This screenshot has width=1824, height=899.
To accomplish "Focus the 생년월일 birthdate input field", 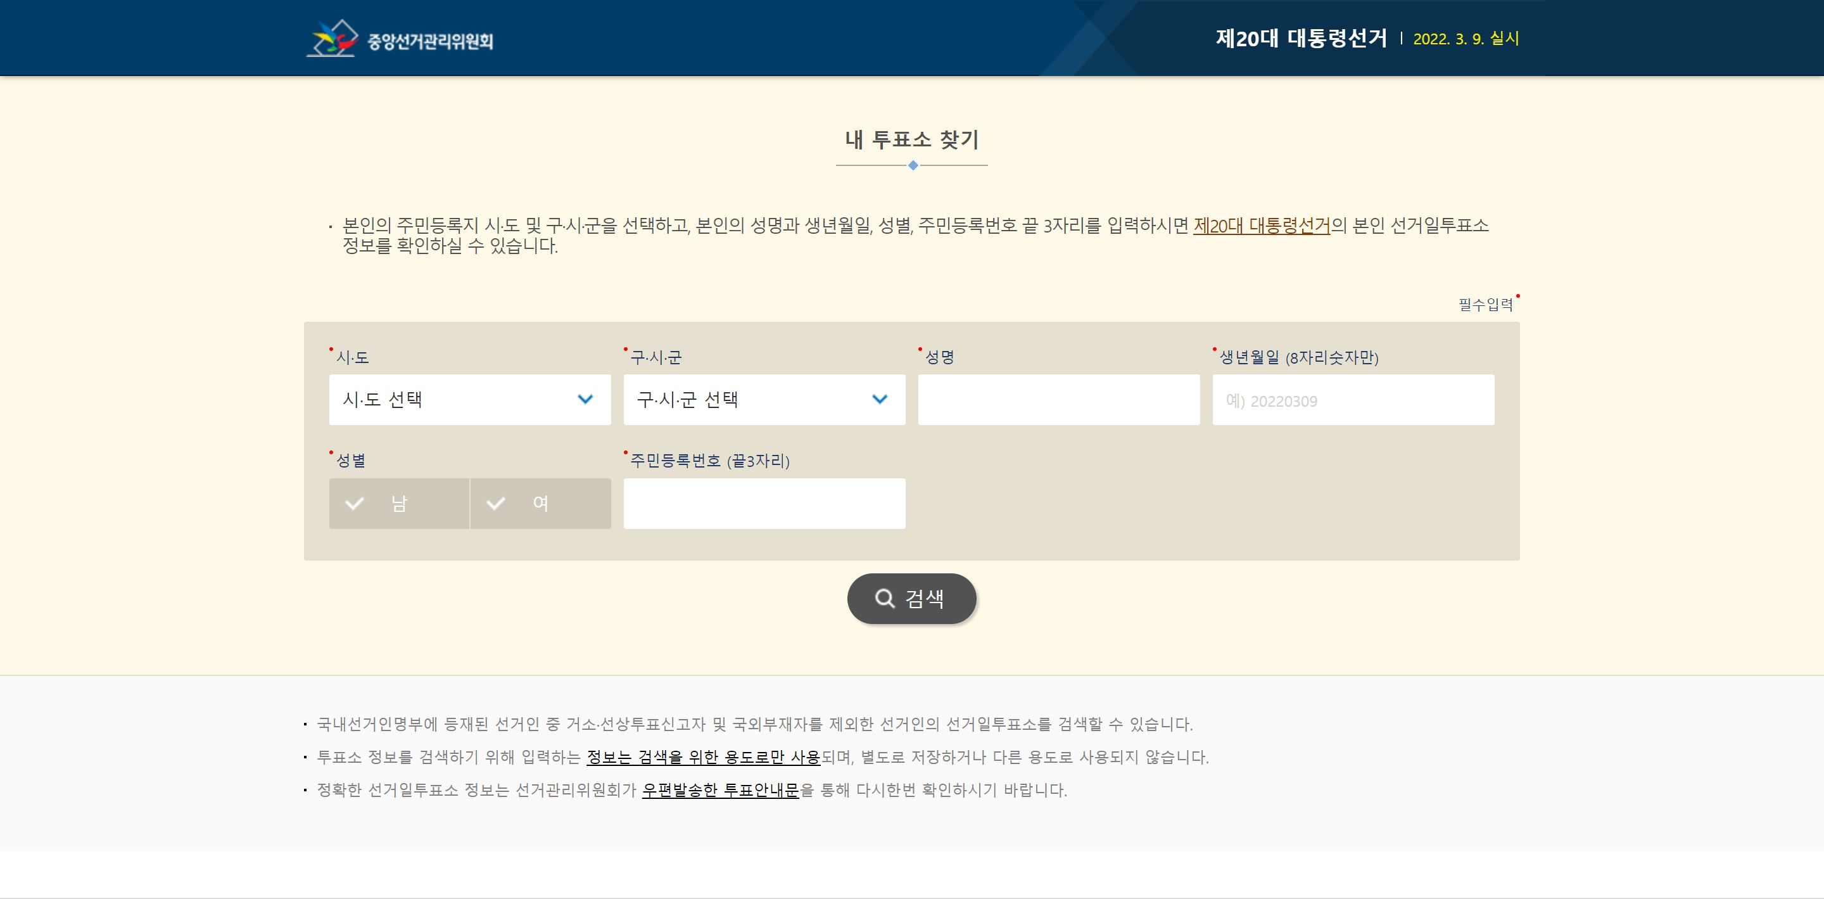I will (x=1353, y=400).
